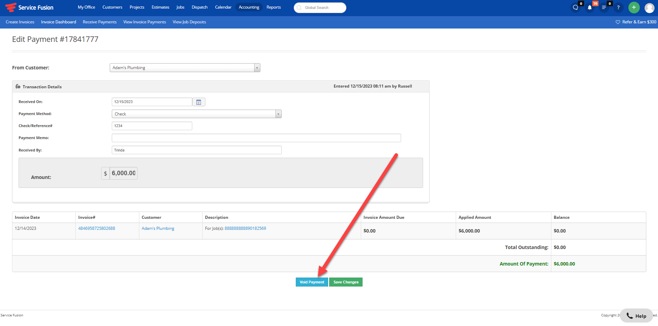Open job 888888888890182569 link
The image size is (658, 326).
point(245,228)
